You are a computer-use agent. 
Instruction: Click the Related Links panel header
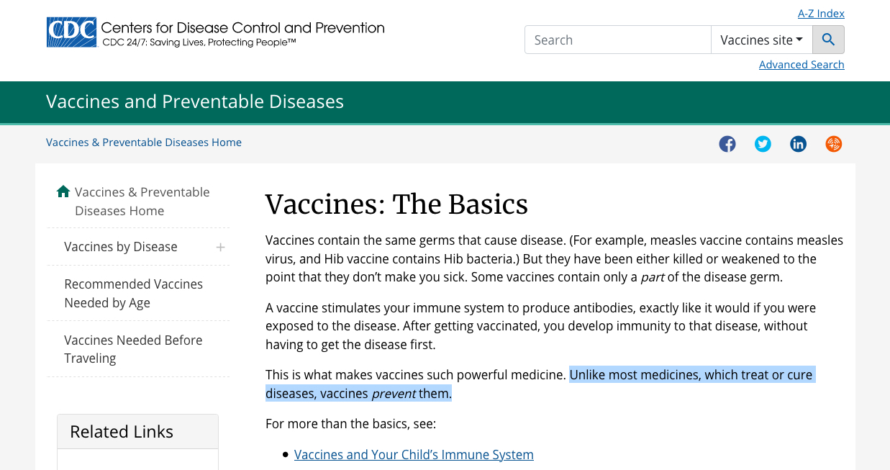[122, 432]
